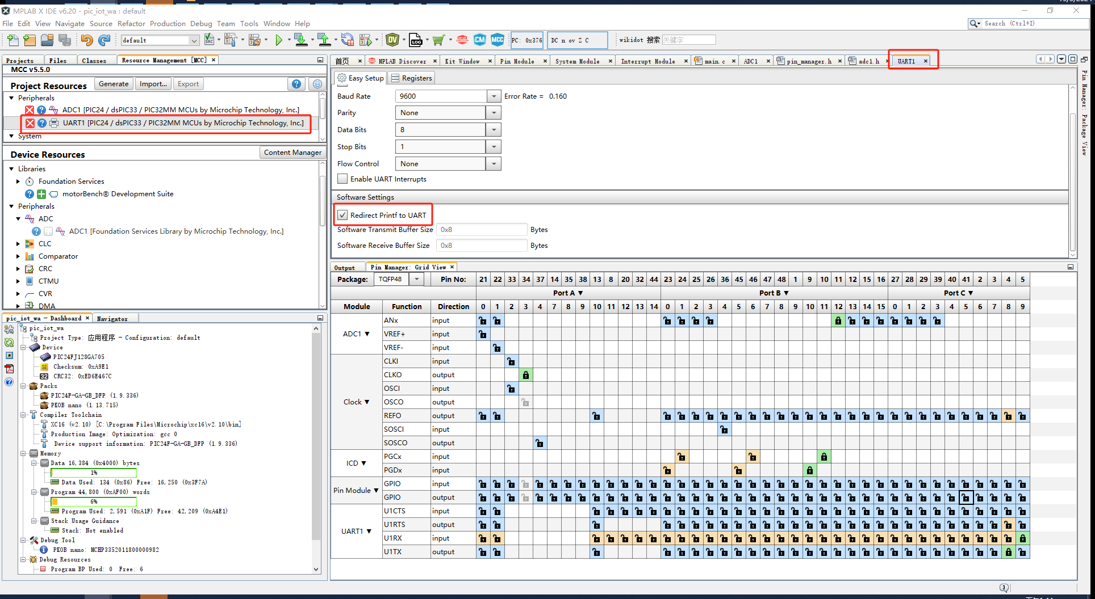The height and width of the screenshot is (599, 1095).
Task: Uncheck Redirect Printf to UART
Action: [x=342, y=216]
